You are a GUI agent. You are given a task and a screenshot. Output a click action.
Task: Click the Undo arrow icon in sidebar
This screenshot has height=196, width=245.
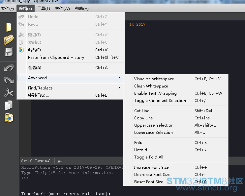(x=9, y=68)
